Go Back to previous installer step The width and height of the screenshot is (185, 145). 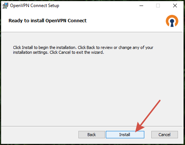click(x=92, y=135)
